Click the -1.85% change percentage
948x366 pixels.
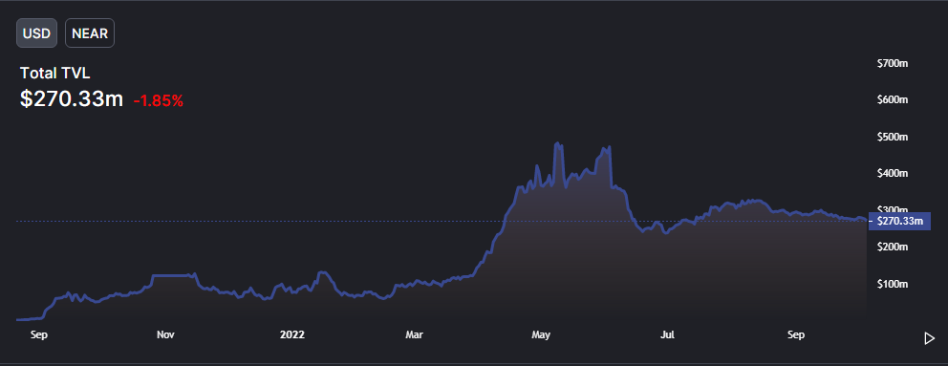[159, 101]
